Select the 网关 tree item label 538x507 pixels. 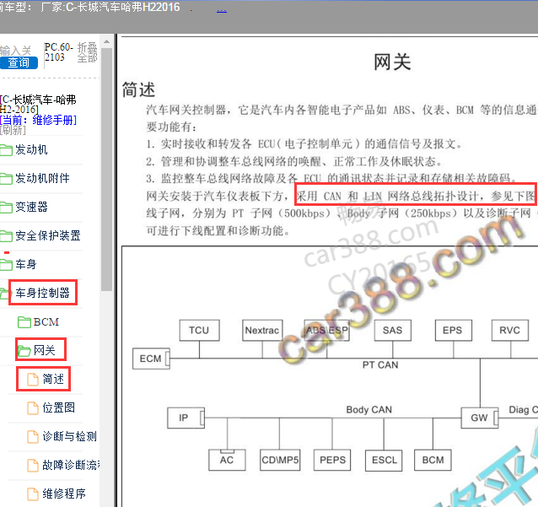coord(44,350)
